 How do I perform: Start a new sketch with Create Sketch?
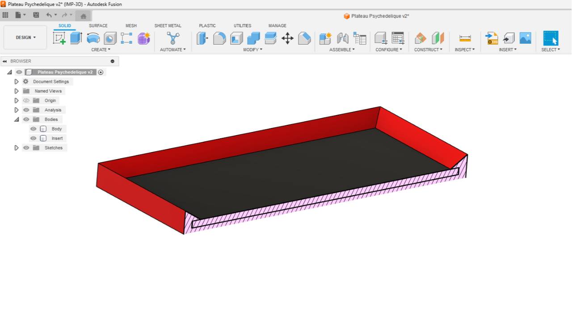(x=59, y=38)
